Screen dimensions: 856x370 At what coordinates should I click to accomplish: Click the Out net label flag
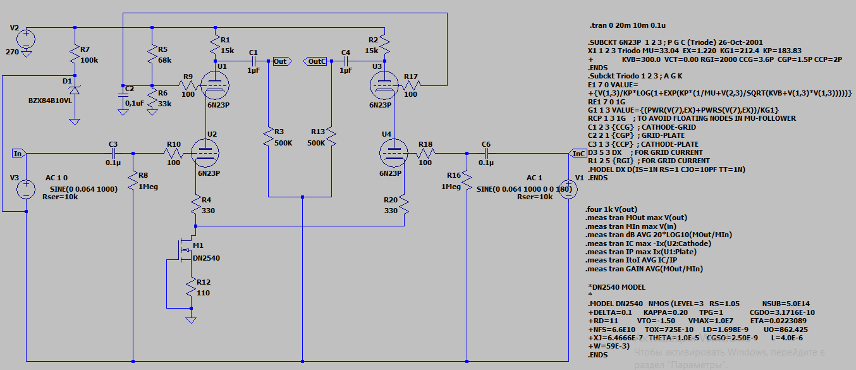(x=279, y=61)
